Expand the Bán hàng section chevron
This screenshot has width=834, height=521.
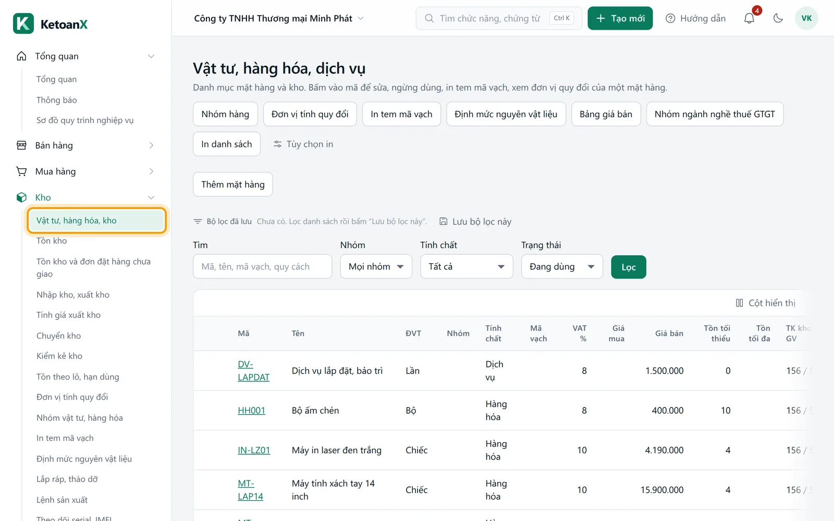pyautogui.click(x=151, y=145)
